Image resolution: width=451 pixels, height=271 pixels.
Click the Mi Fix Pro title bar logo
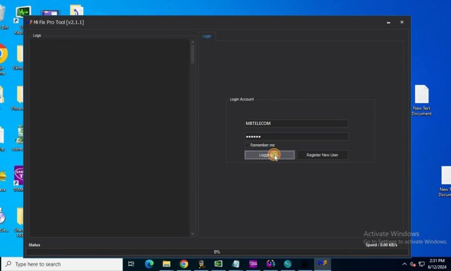coord(29,22)
